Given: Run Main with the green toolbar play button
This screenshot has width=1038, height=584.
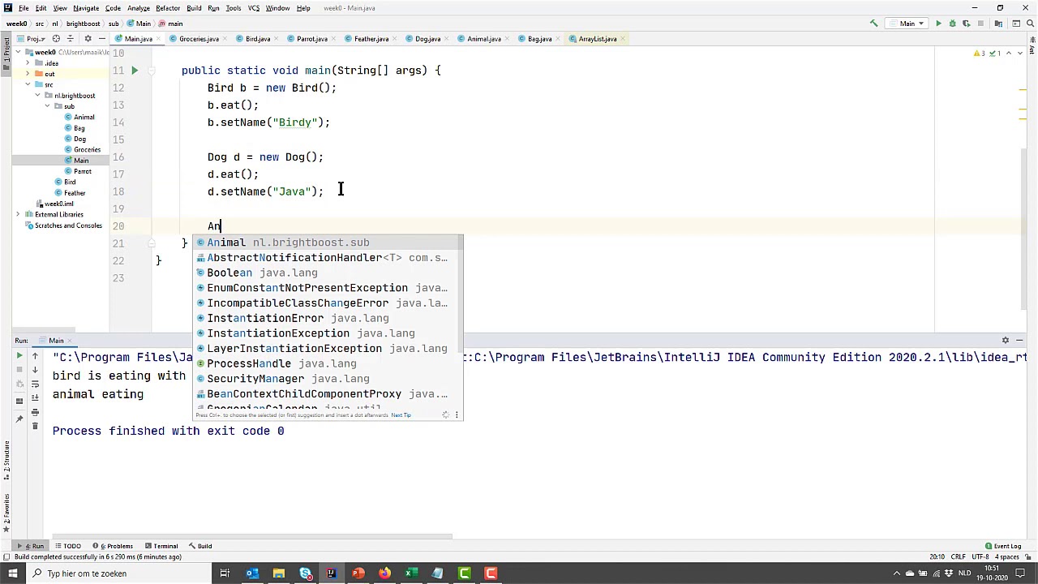Looking at the screenshot, I should click(x=938, y=24).
